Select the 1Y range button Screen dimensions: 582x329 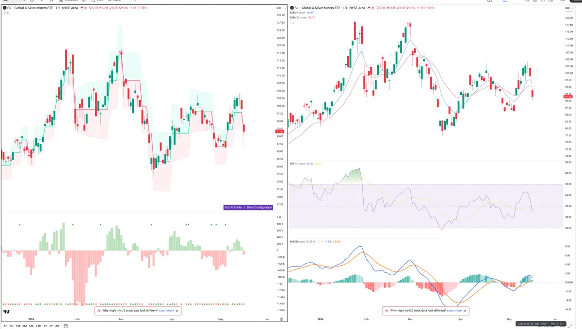tap(46, 326)
